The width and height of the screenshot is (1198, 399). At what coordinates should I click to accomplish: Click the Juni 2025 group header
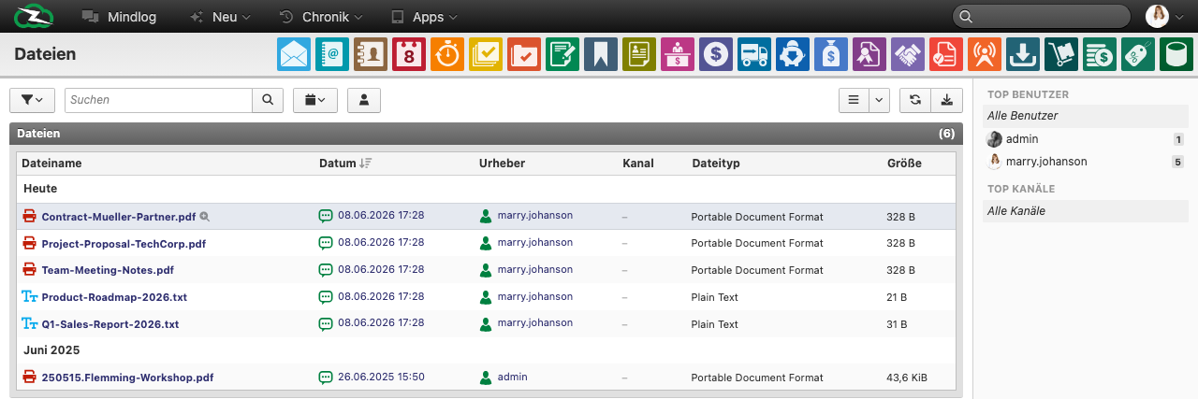pos(51,350)
